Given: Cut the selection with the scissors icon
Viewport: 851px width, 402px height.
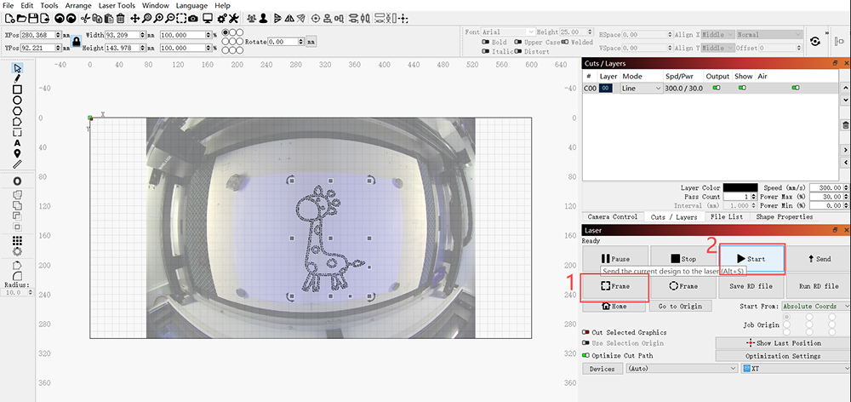Looking at the screenshot, I should [x=84, y=18].
